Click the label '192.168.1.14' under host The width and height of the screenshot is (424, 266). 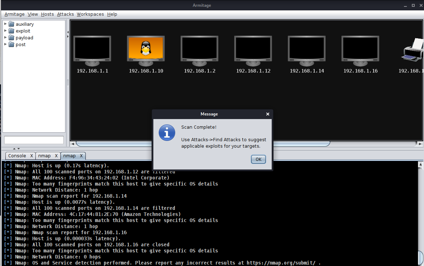click(307, 71)
